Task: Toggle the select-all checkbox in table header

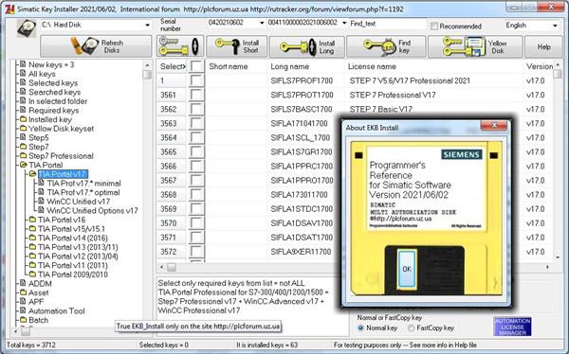Action: (x=196, y=66)
